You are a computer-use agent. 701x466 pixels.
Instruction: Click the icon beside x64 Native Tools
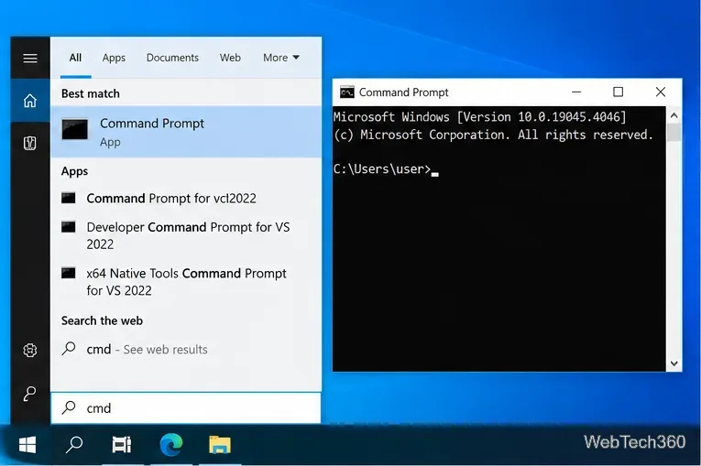69,273
